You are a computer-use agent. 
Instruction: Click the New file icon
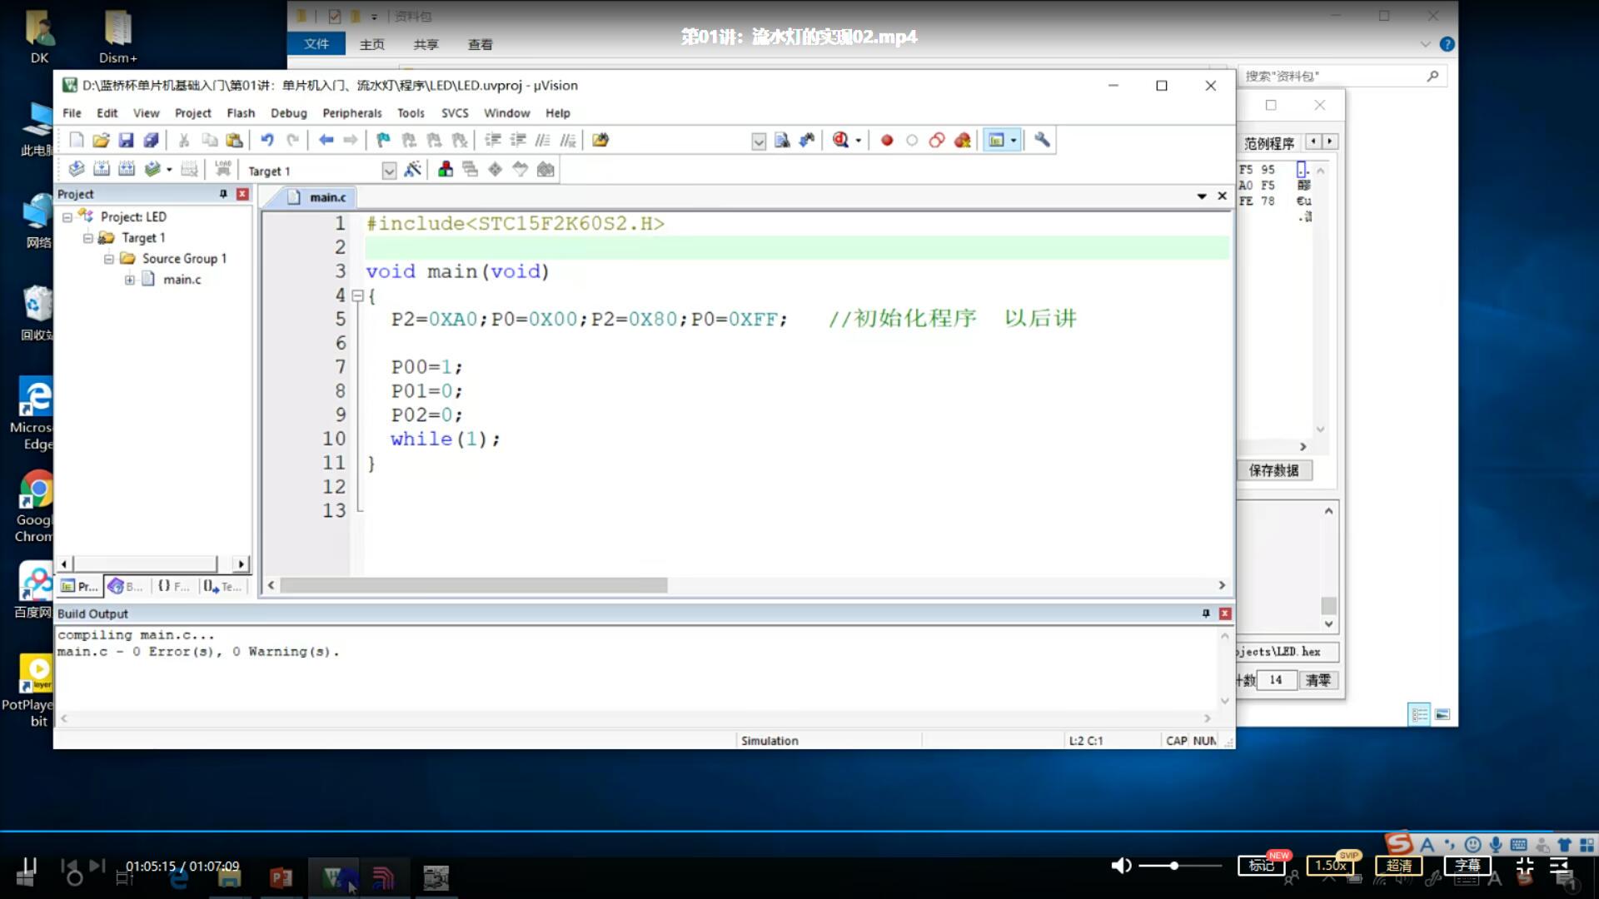pos(77,141)
